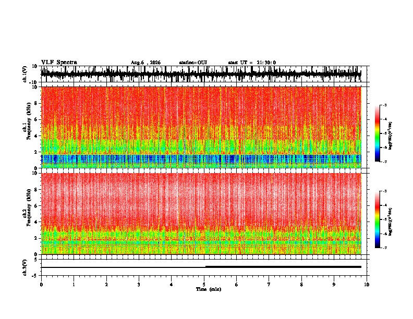
Task: Click the "4" tick on ch.2 frequency axis
Action: (x=36, y=222)
